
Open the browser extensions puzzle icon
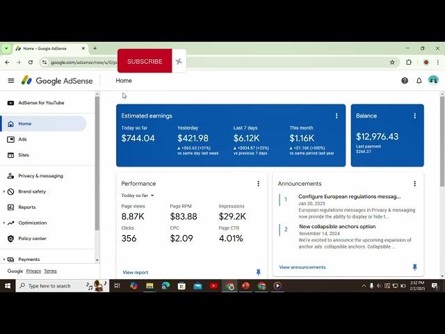[x=409, y=62]
